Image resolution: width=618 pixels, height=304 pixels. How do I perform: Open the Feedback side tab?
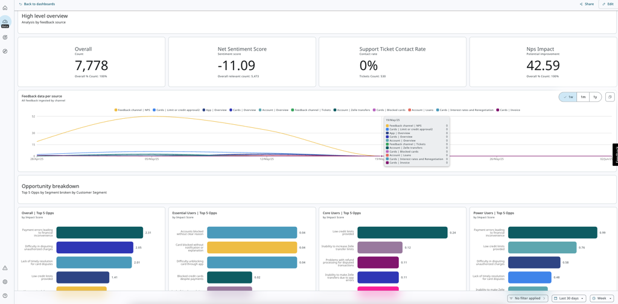[615, 154]
